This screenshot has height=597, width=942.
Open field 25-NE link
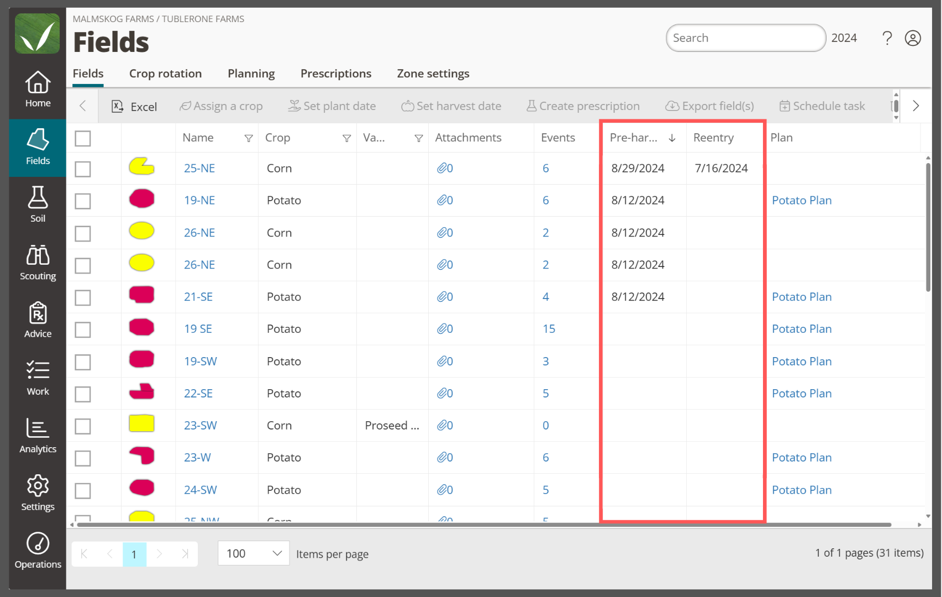(199, 168)
